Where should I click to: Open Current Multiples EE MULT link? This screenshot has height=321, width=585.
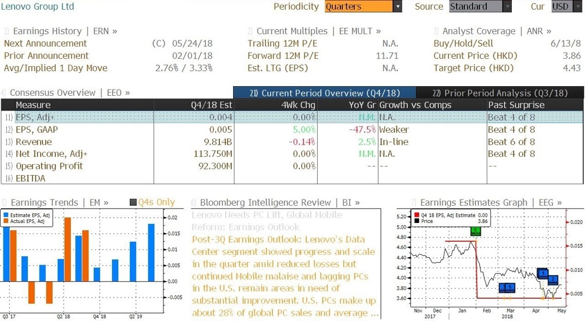pos(314,31)
